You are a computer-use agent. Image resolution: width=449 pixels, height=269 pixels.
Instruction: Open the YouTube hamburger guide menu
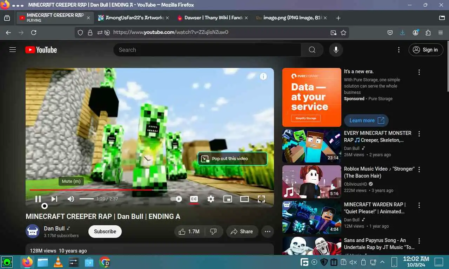pyautogui.click(x=13, y=50)
